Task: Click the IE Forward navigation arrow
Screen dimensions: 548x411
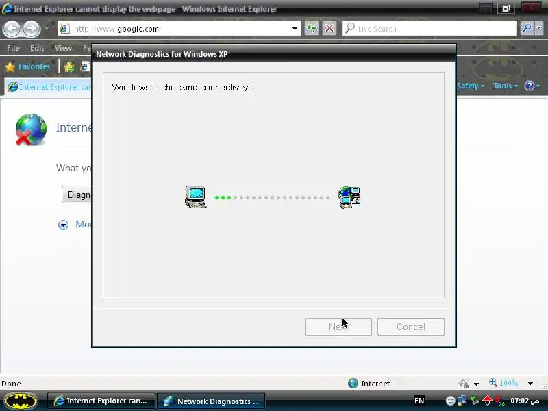Action: 31,29
